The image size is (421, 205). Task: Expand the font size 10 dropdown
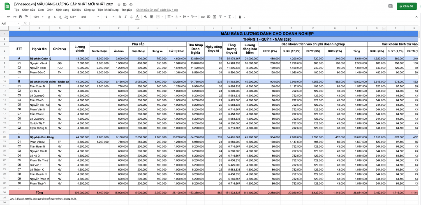(x=109, y=17)
